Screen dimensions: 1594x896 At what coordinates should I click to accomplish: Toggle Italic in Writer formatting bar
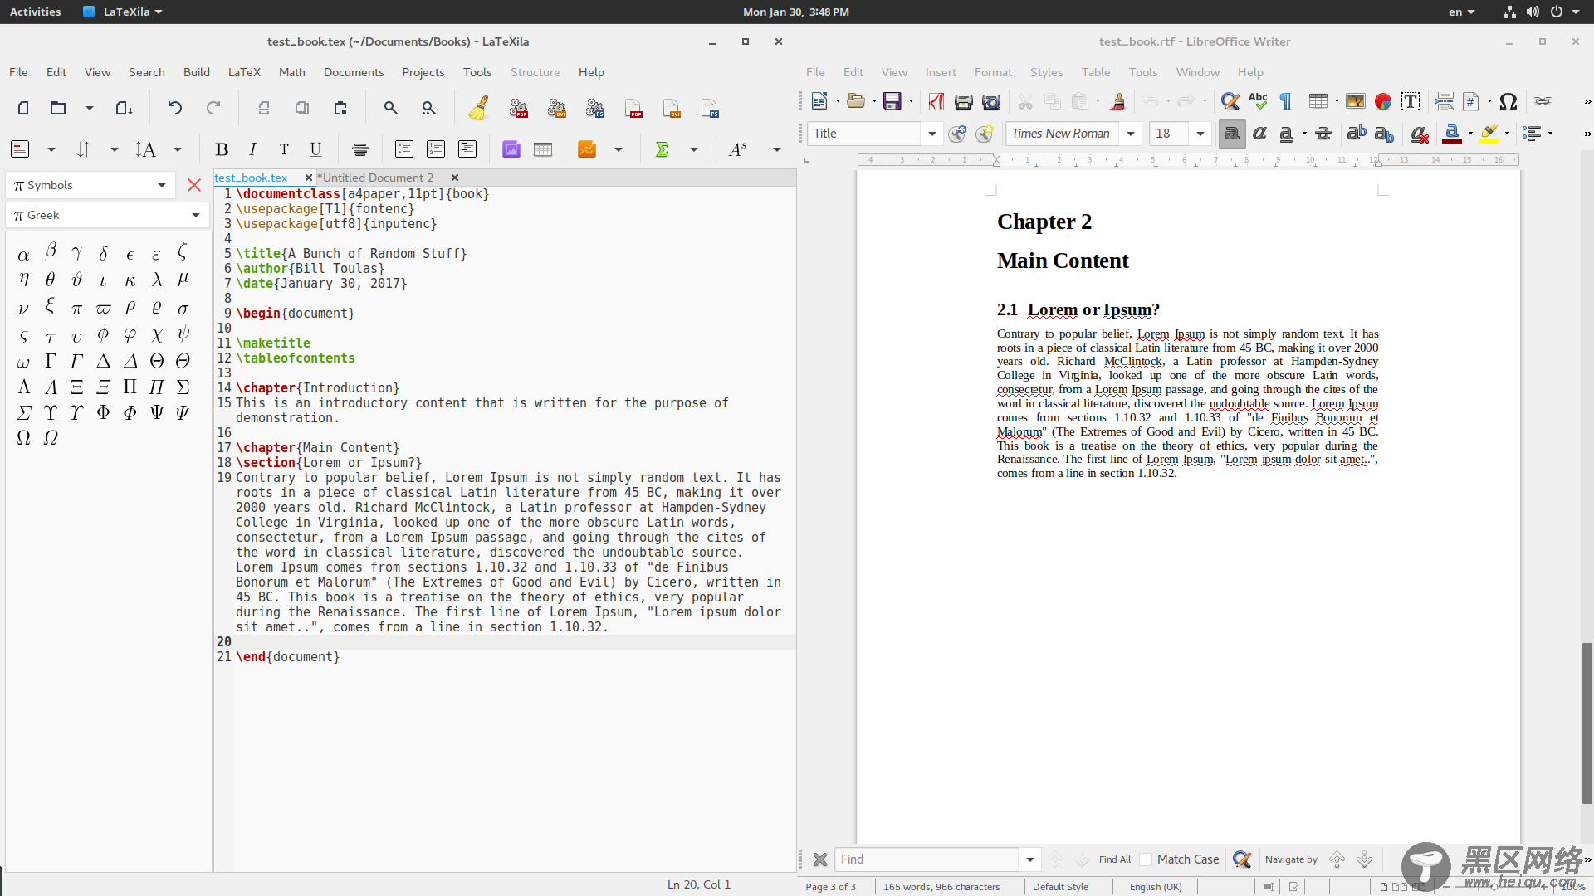tap(1259, 134)
